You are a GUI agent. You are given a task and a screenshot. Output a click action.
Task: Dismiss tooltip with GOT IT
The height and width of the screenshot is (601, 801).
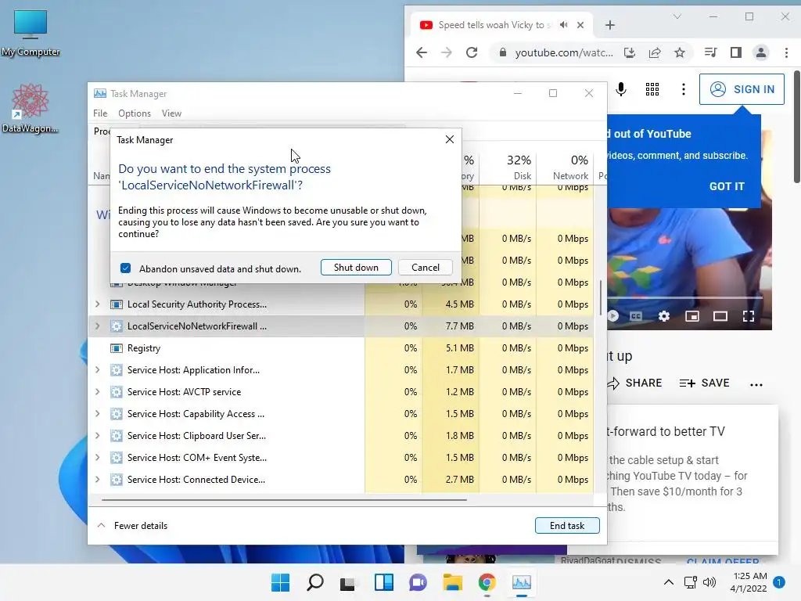pos(727,186)
